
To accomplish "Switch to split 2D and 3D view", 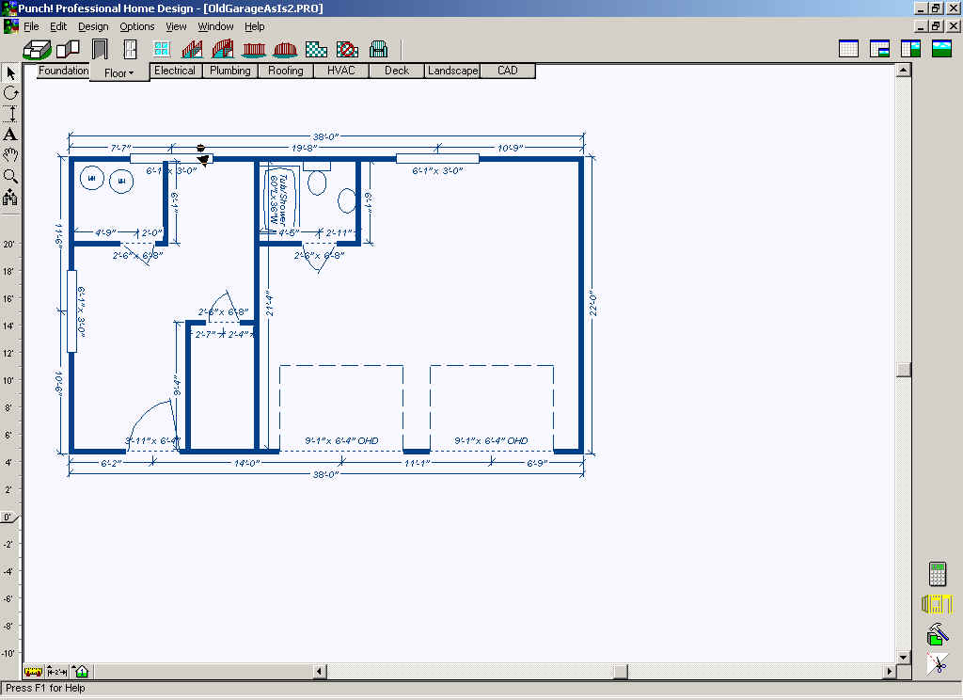I will click(910, 49).
